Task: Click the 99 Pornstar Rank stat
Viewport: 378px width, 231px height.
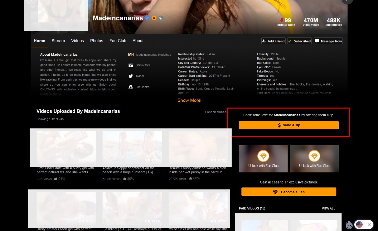Action: pyautogui.click(x=285, y=22)
